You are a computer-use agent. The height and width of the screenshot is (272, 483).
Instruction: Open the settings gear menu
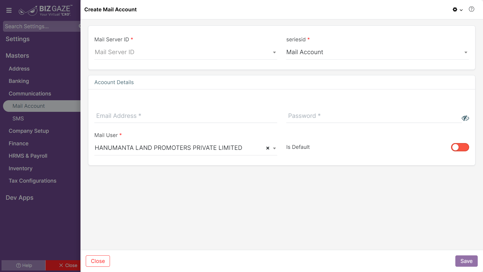pos(457,10)
